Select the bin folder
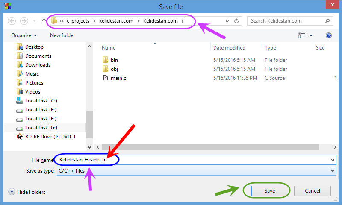Screen dimensions: 342x205 [x=114, y=60]
